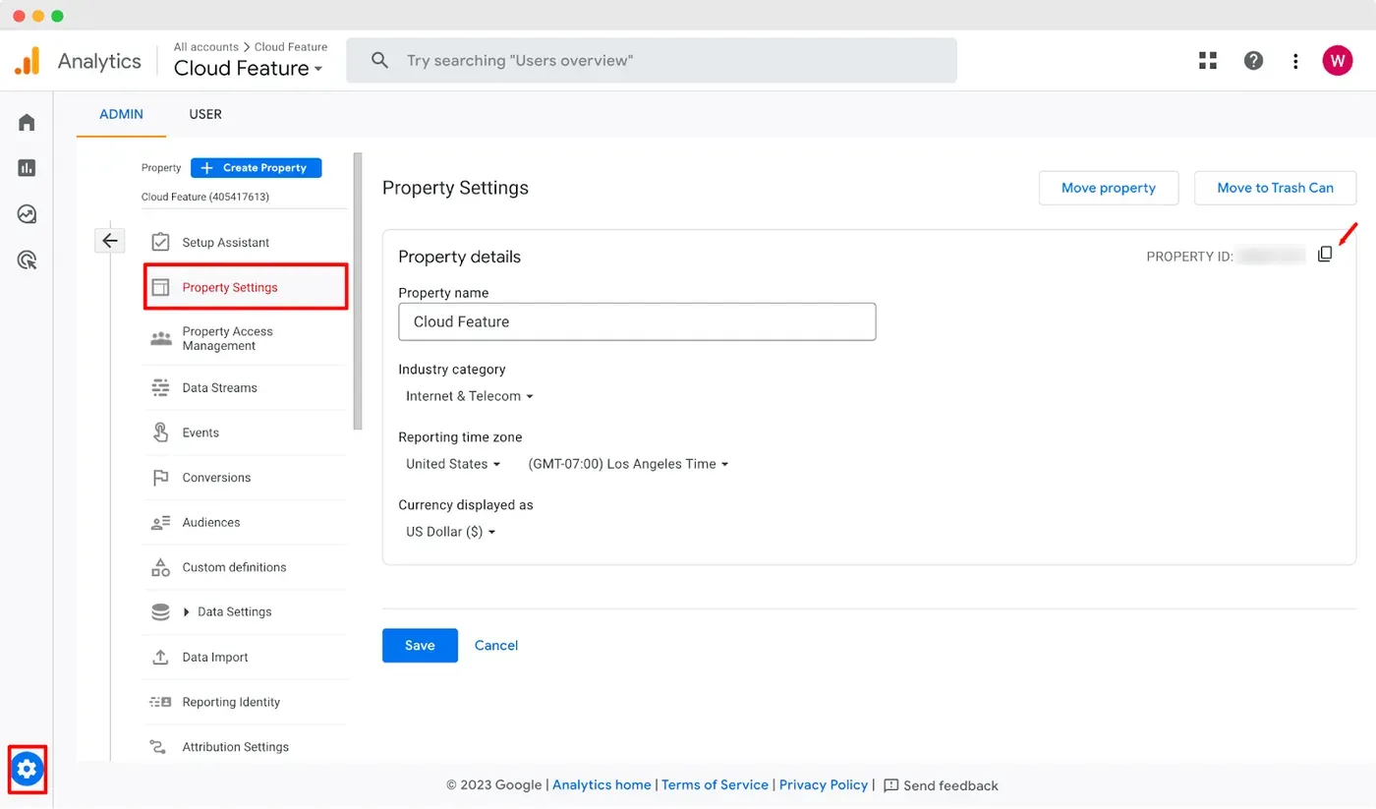
Task: Copy the Property ID with copy icon
Action: click(1325, 255)
